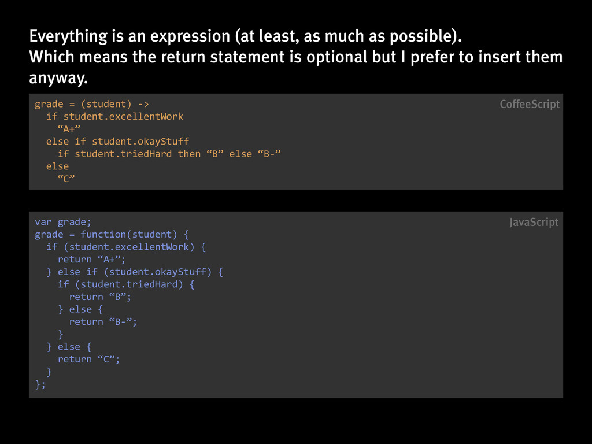This screenshot has width=592, height=444.
Task: Click the CoffeeScript label
Action: click(x=530, y=104)
